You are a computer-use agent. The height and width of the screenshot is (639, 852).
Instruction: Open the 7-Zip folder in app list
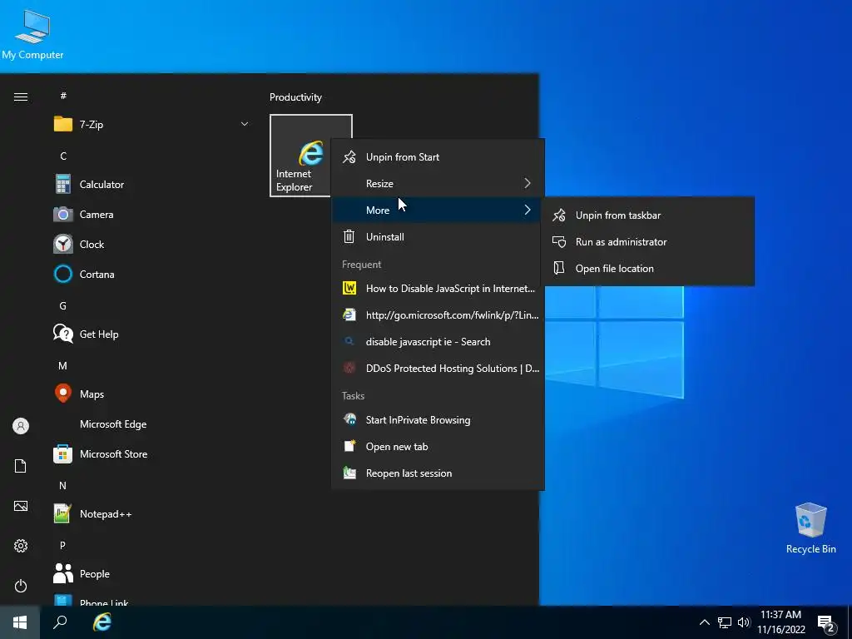(x=151, y=125)
